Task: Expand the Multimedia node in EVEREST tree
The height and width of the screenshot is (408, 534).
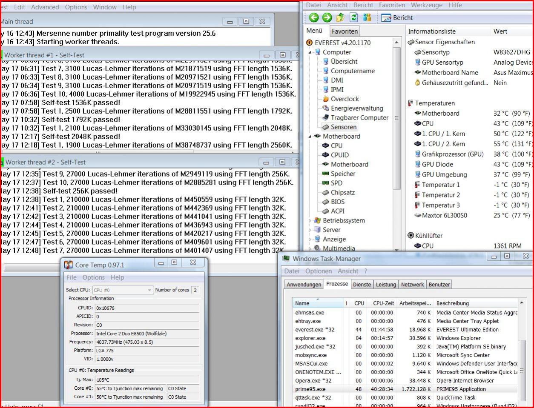Action: (x=310, y=248)
